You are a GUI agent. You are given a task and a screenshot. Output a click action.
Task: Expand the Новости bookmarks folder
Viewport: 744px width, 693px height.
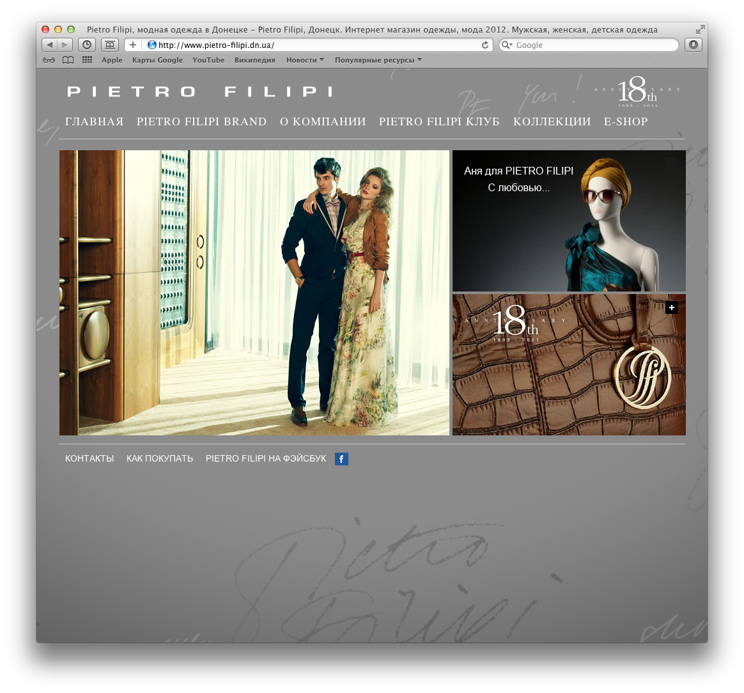coord(305,60)
